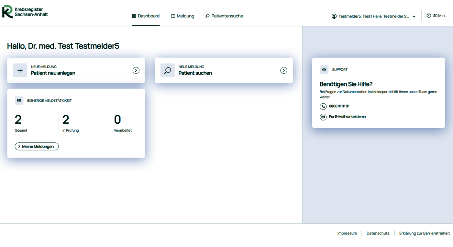Click the envelope icon in Support panel
The width and height of the screenshot is (453, 247).
pyautogui.click(x=323, y=117)
